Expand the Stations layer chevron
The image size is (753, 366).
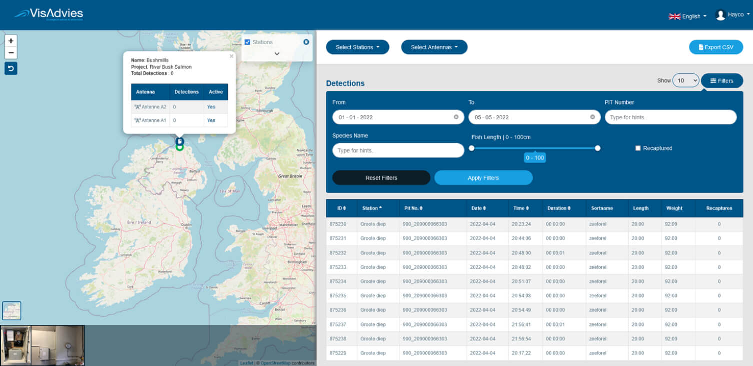pos(277,54)
